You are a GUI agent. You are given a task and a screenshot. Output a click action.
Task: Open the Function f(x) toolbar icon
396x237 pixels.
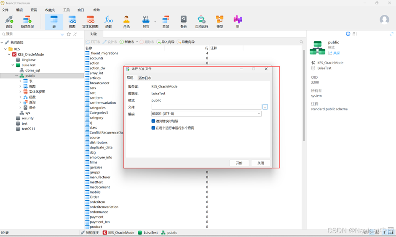[x=109, y=22]
